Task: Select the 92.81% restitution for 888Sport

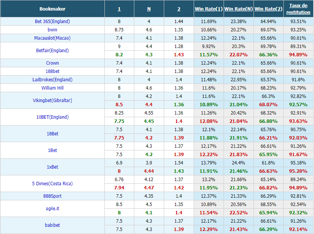Action: point(298,196)
